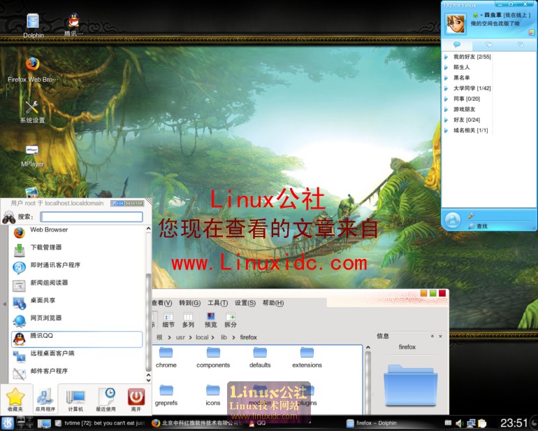
Task: Open Firefox Web Browser from the desktop
Action: 33,70
